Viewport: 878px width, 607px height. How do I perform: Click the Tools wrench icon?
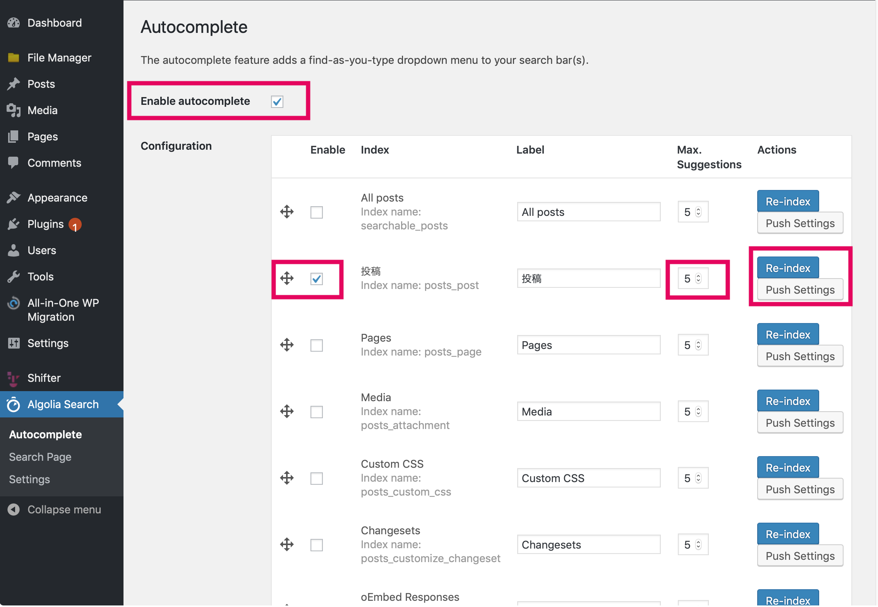click(x=14, y=277)
